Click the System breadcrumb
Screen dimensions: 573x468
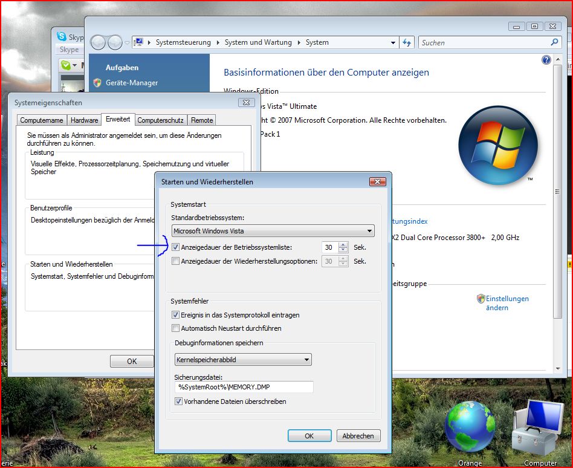317,42
